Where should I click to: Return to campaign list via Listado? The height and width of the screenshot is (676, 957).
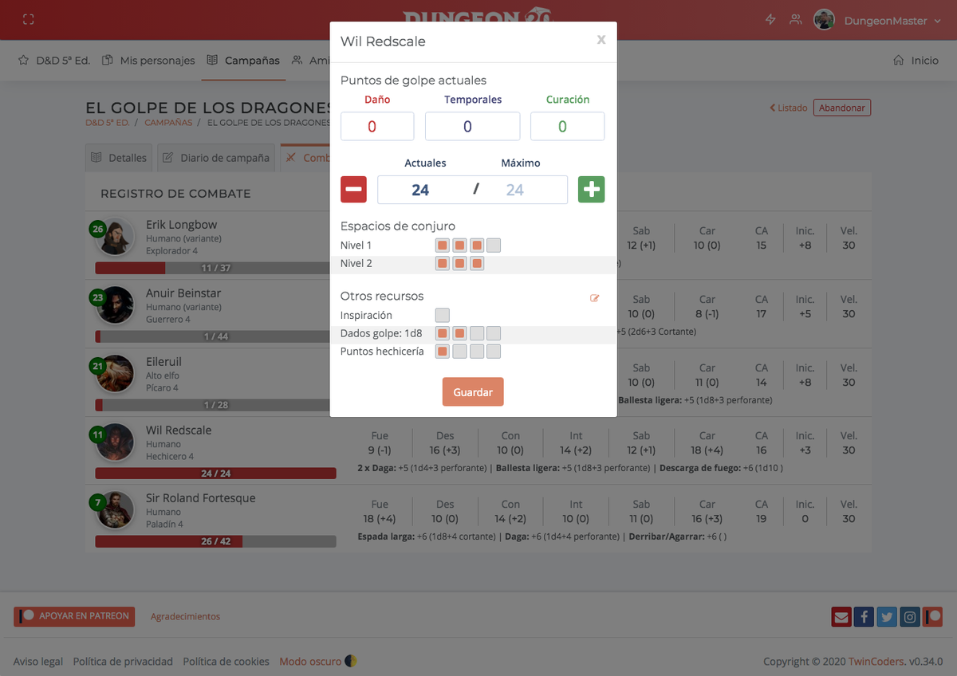coord(789,108)
